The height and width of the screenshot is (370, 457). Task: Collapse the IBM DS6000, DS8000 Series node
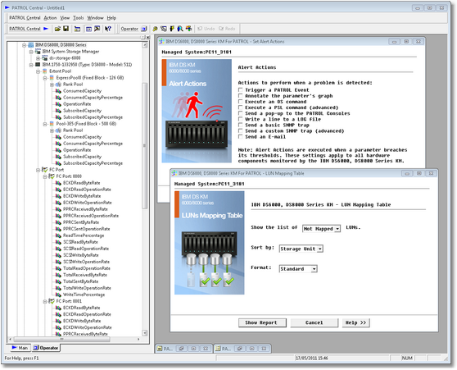point(25,45)
